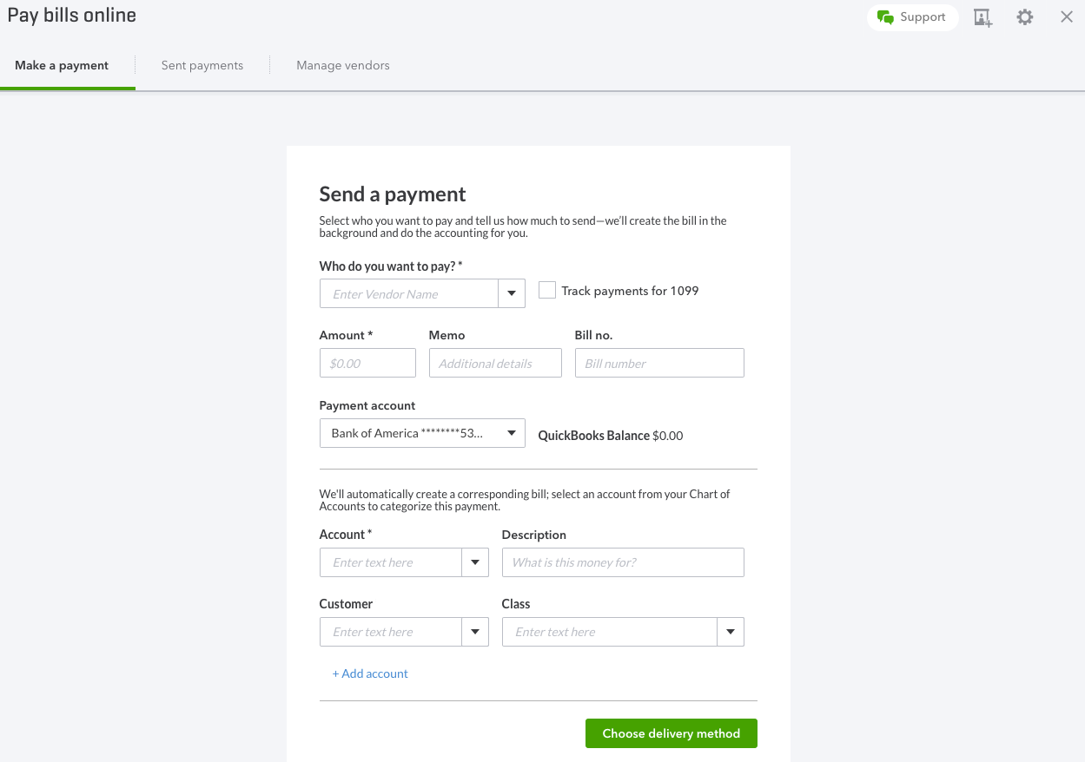Click the Customer text field
1085x762 pixels.
pos(390,632)
